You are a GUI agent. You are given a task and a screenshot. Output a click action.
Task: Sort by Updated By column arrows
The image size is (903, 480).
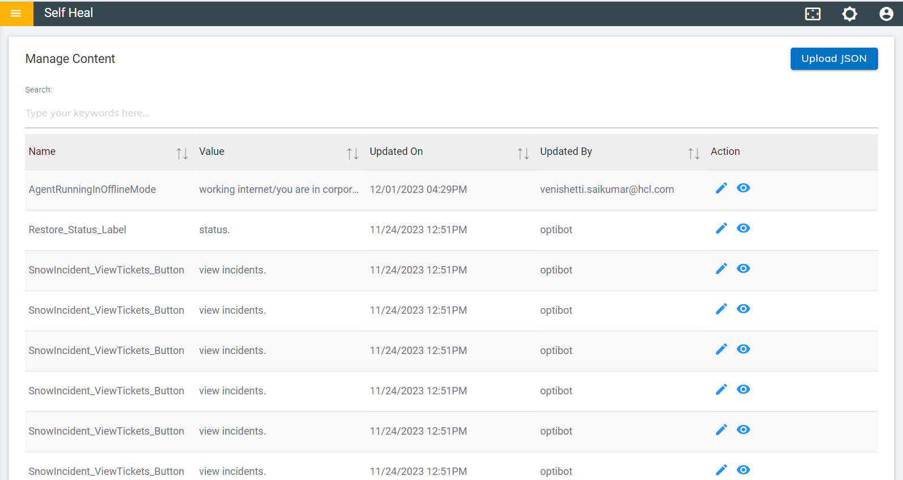(694, 153)
